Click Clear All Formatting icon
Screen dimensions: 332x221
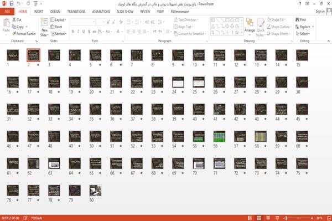[121, 22]
